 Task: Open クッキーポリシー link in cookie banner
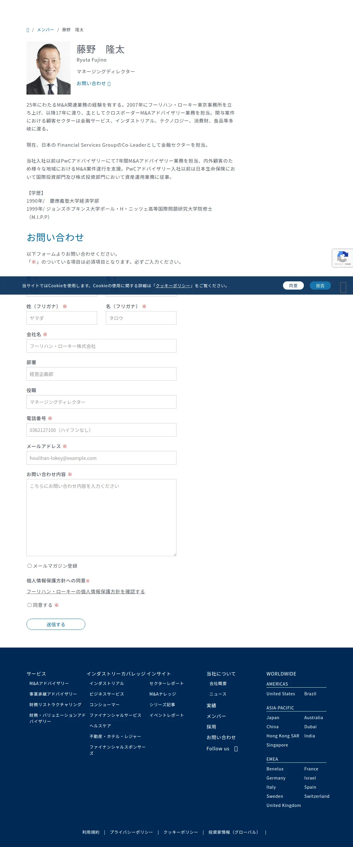coord(173,286)
